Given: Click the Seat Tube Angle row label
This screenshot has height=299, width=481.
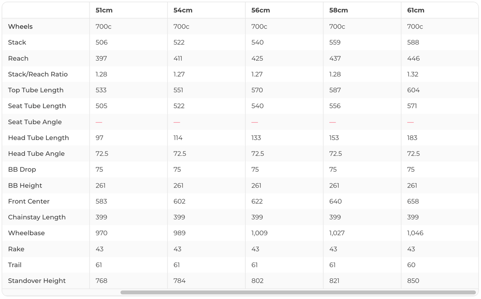Looking at the screenshot, I should (35, 122).
